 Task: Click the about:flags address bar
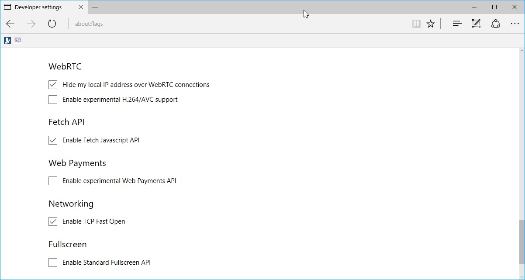click(x=240, y=24)
